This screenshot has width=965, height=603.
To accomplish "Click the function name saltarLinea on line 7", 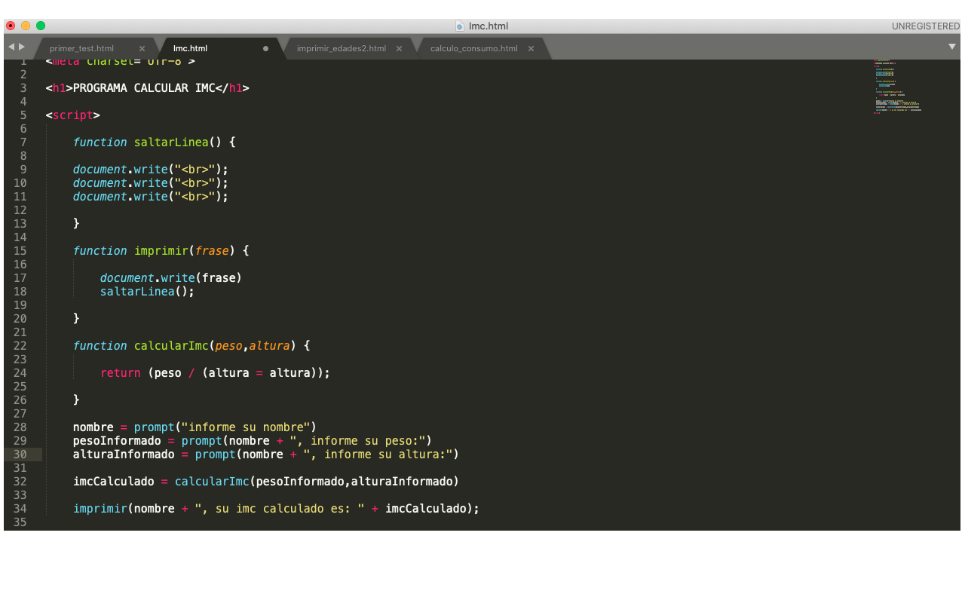I will (x=171, y=142).
